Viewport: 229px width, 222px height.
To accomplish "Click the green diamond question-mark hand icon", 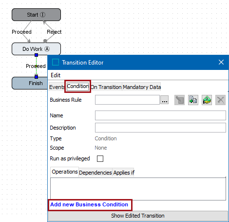I will click(207, 100).
